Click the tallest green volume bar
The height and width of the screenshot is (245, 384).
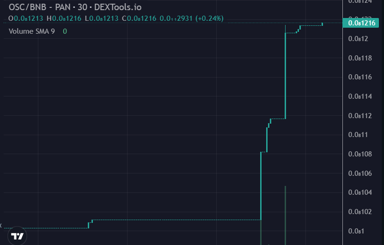coord(285,215)
